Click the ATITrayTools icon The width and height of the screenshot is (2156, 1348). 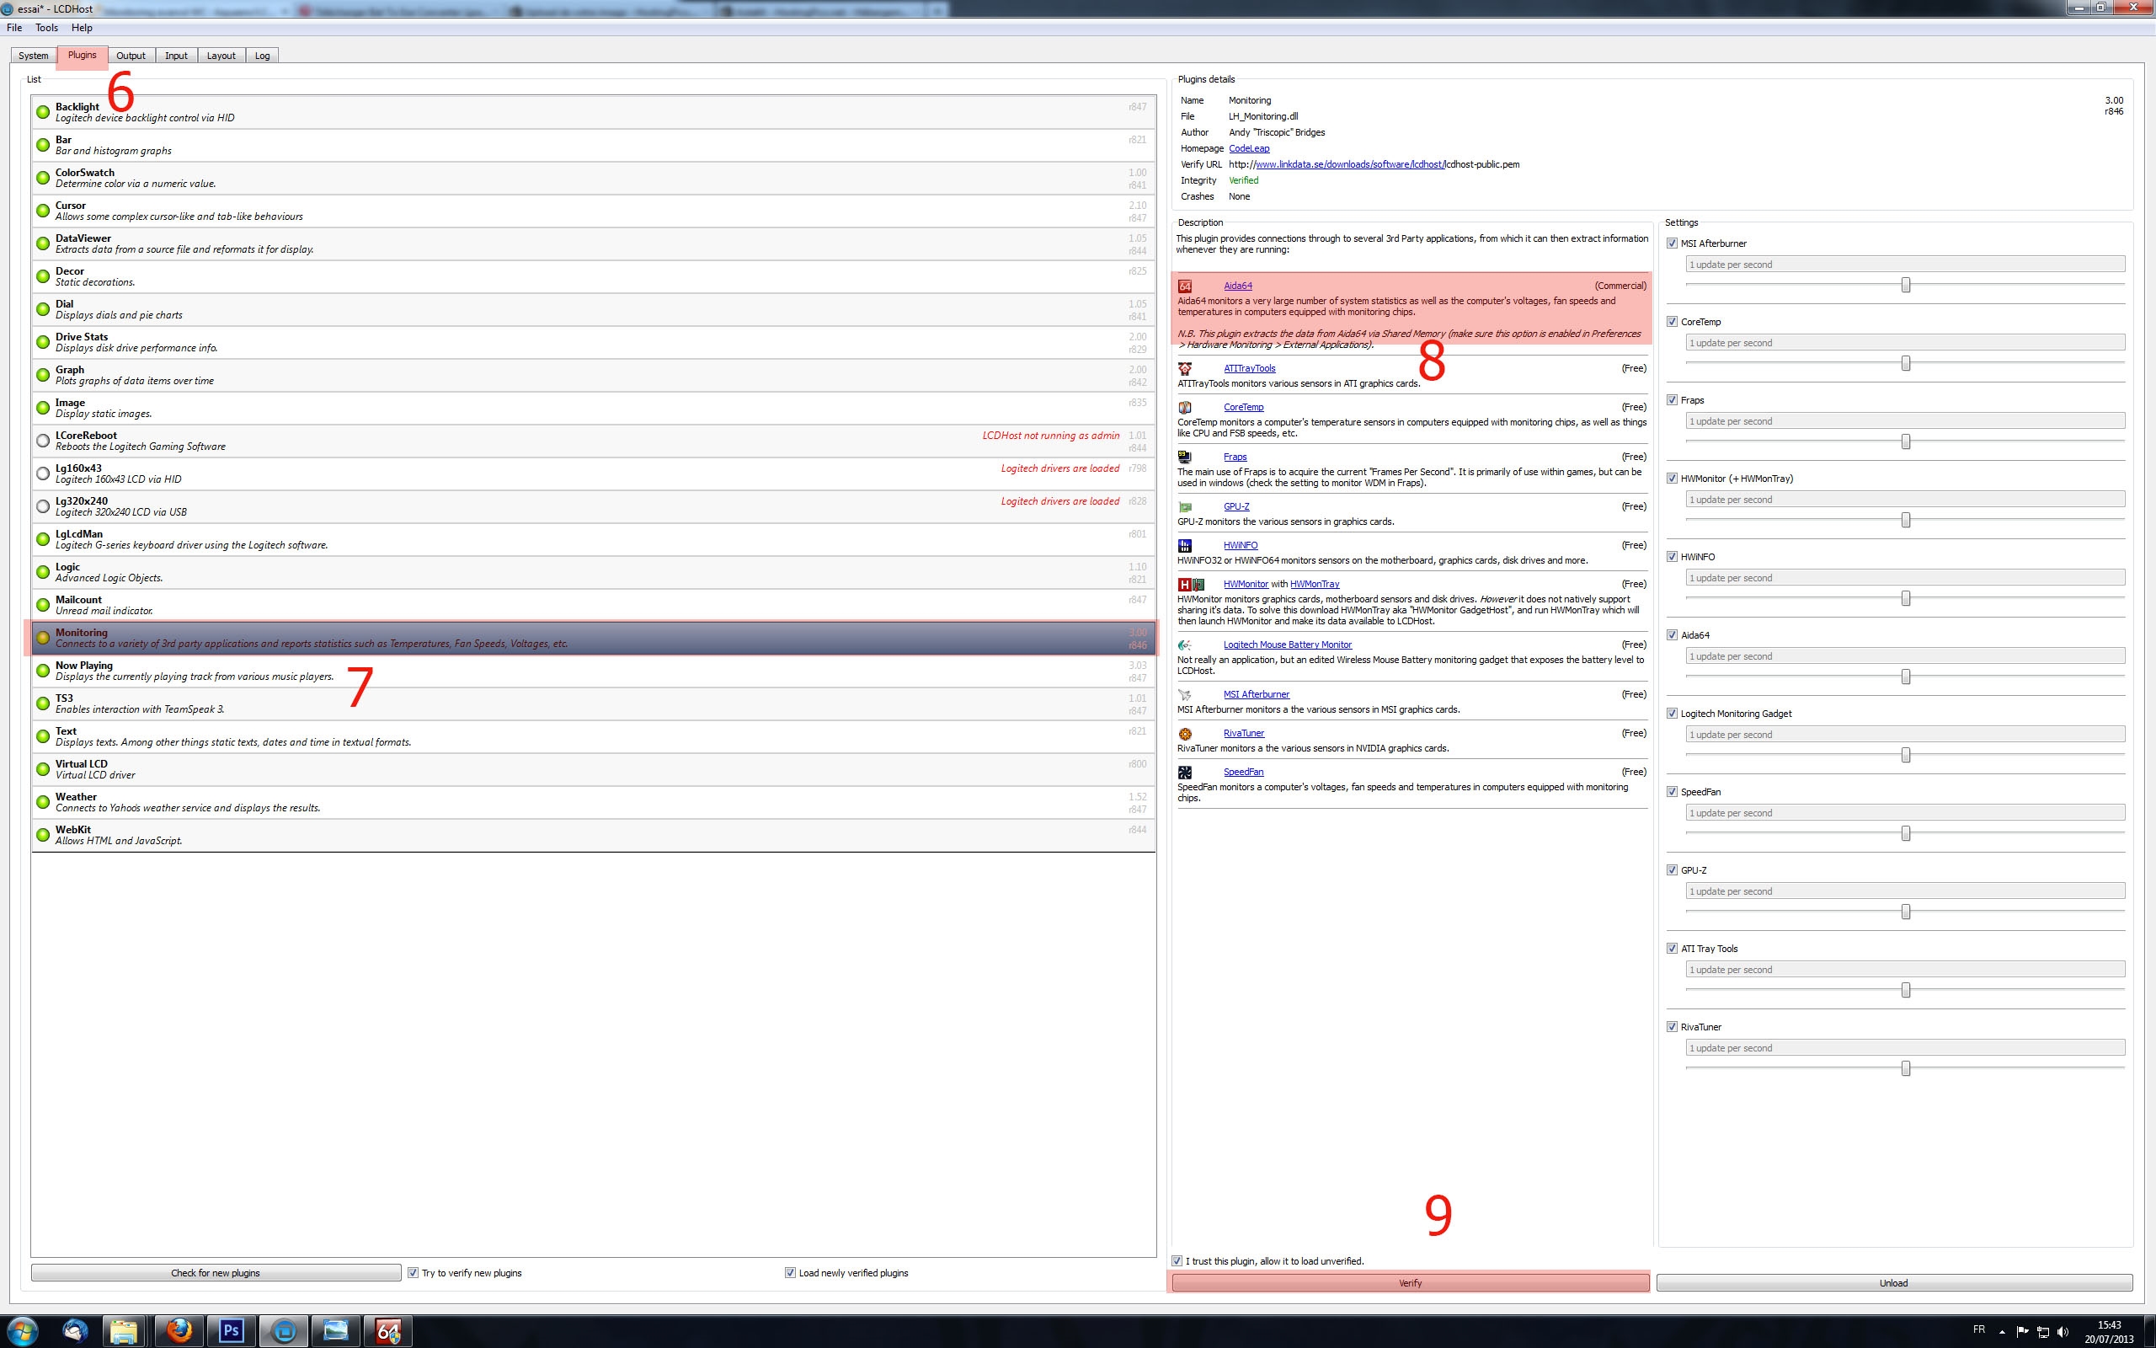1185,368
